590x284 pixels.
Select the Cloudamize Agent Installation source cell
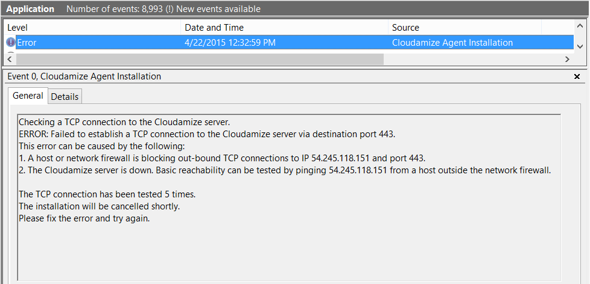coord(452,43)
